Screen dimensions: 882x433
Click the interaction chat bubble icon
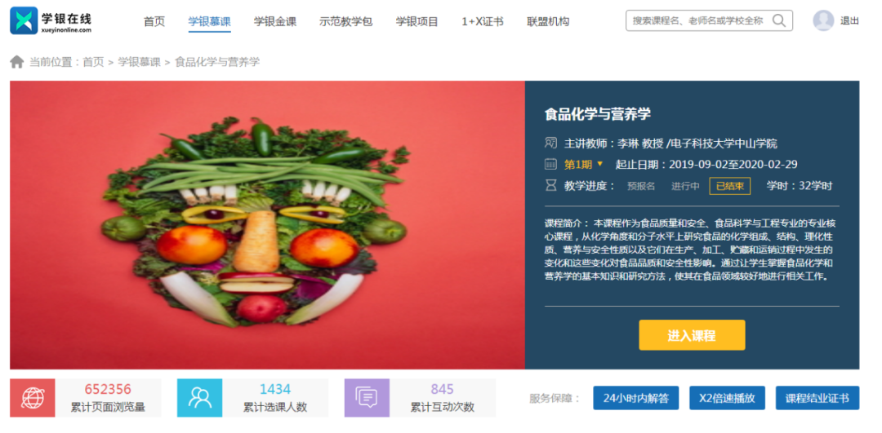(367, 398)
